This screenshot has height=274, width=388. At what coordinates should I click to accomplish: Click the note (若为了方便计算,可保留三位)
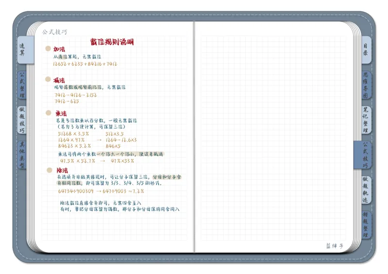(x=92, y=127)
